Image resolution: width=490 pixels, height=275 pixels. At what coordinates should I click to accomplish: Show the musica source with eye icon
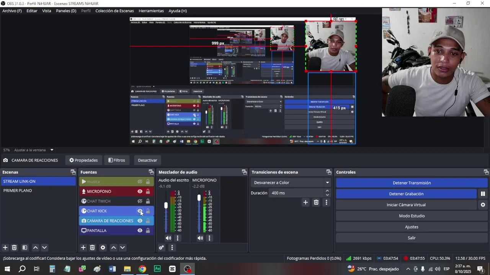140,182
